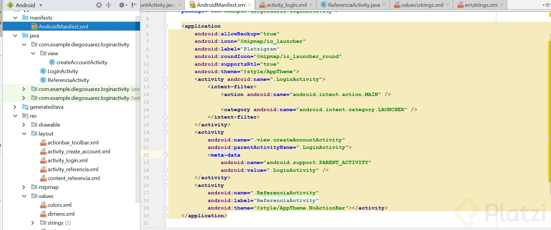Select the activity_create_account.xml file icon
The image size is (551, 230).
[43, 152]
